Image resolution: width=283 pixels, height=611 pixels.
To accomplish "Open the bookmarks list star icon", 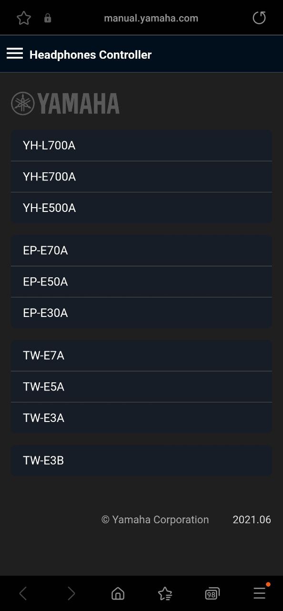I will tap(165, 593).
